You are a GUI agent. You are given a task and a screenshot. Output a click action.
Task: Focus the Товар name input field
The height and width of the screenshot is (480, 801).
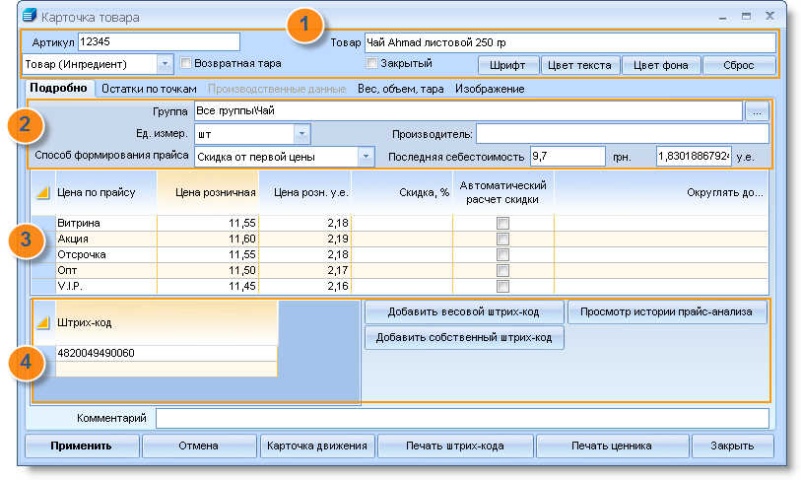pos(570,42)
